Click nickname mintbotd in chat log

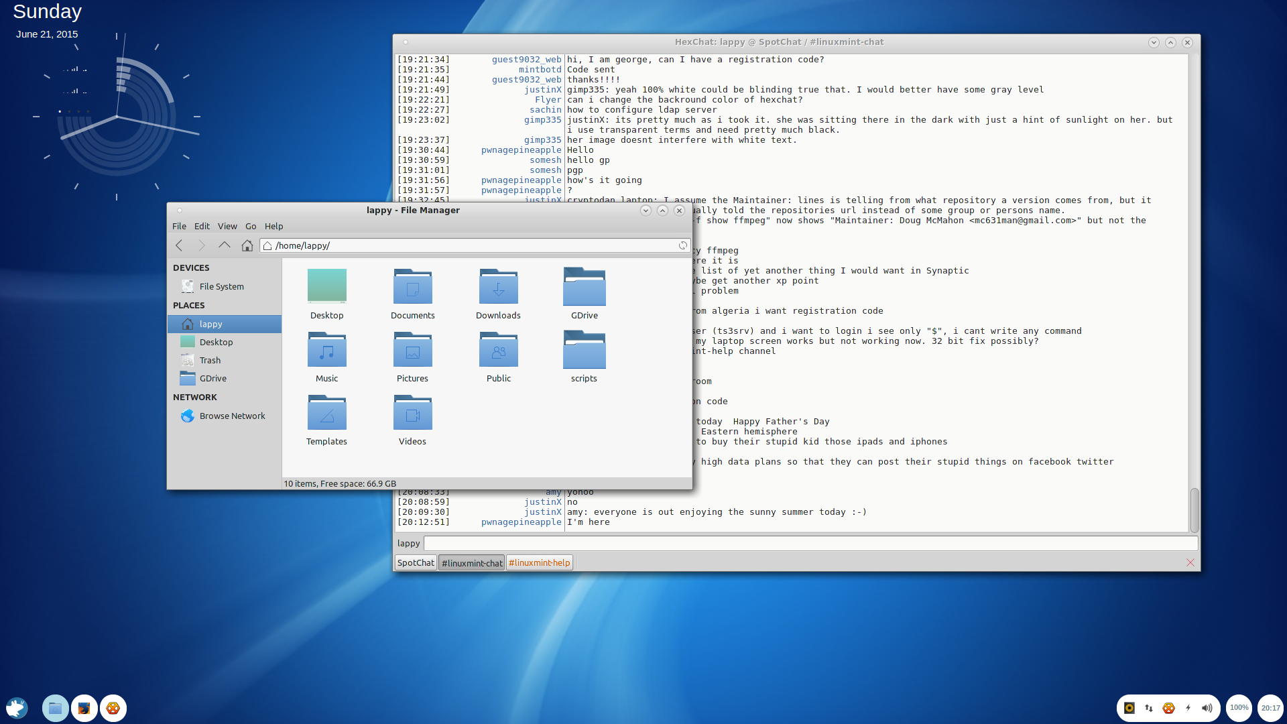pos(540,70)
